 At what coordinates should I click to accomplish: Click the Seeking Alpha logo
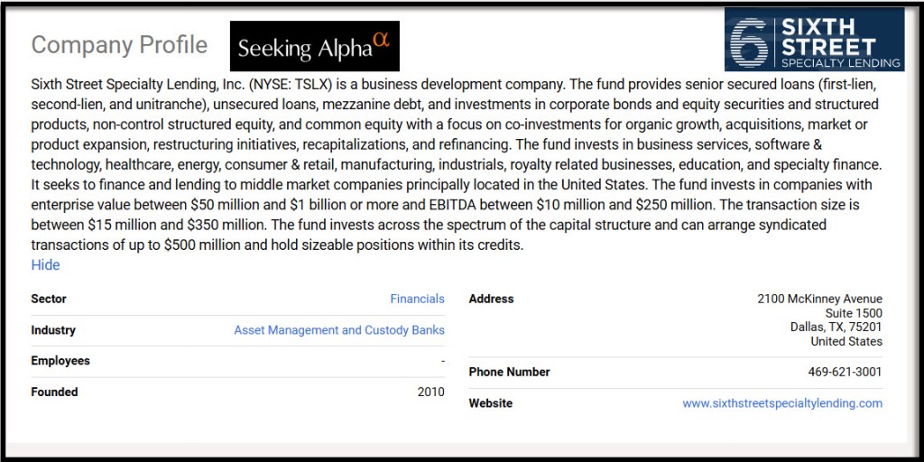[314, 47]
